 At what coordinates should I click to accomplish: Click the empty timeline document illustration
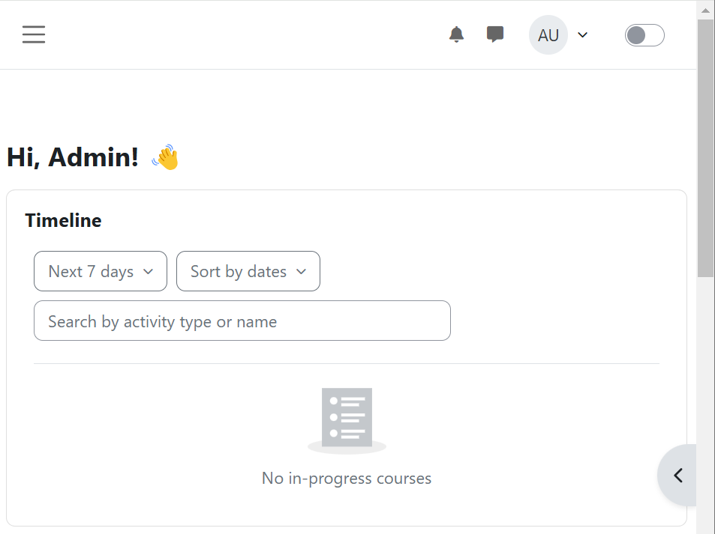pos(347,419)
